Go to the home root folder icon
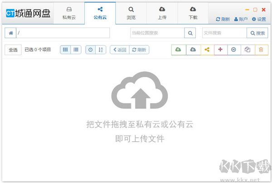This screenshot has height=183, width=272. (x=10, y=33)
